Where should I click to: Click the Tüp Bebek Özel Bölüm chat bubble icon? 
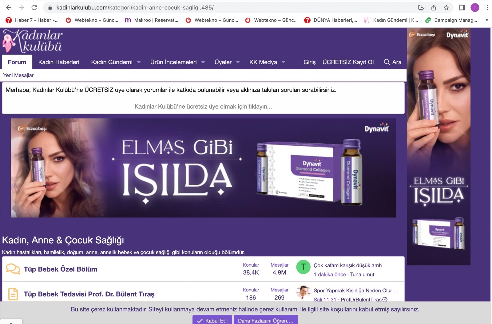tap(13, 269)
